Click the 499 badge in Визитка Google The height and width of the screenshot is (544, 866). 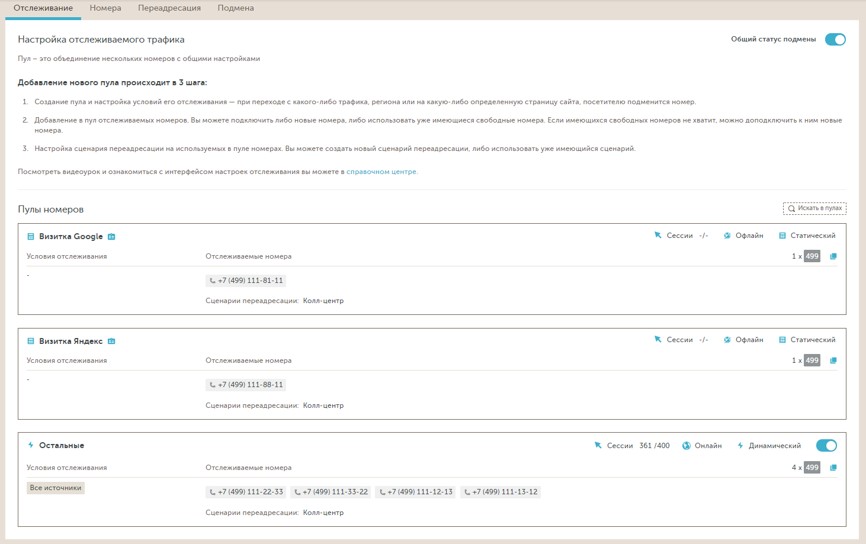pyautogui.click(x=812, y=256)
